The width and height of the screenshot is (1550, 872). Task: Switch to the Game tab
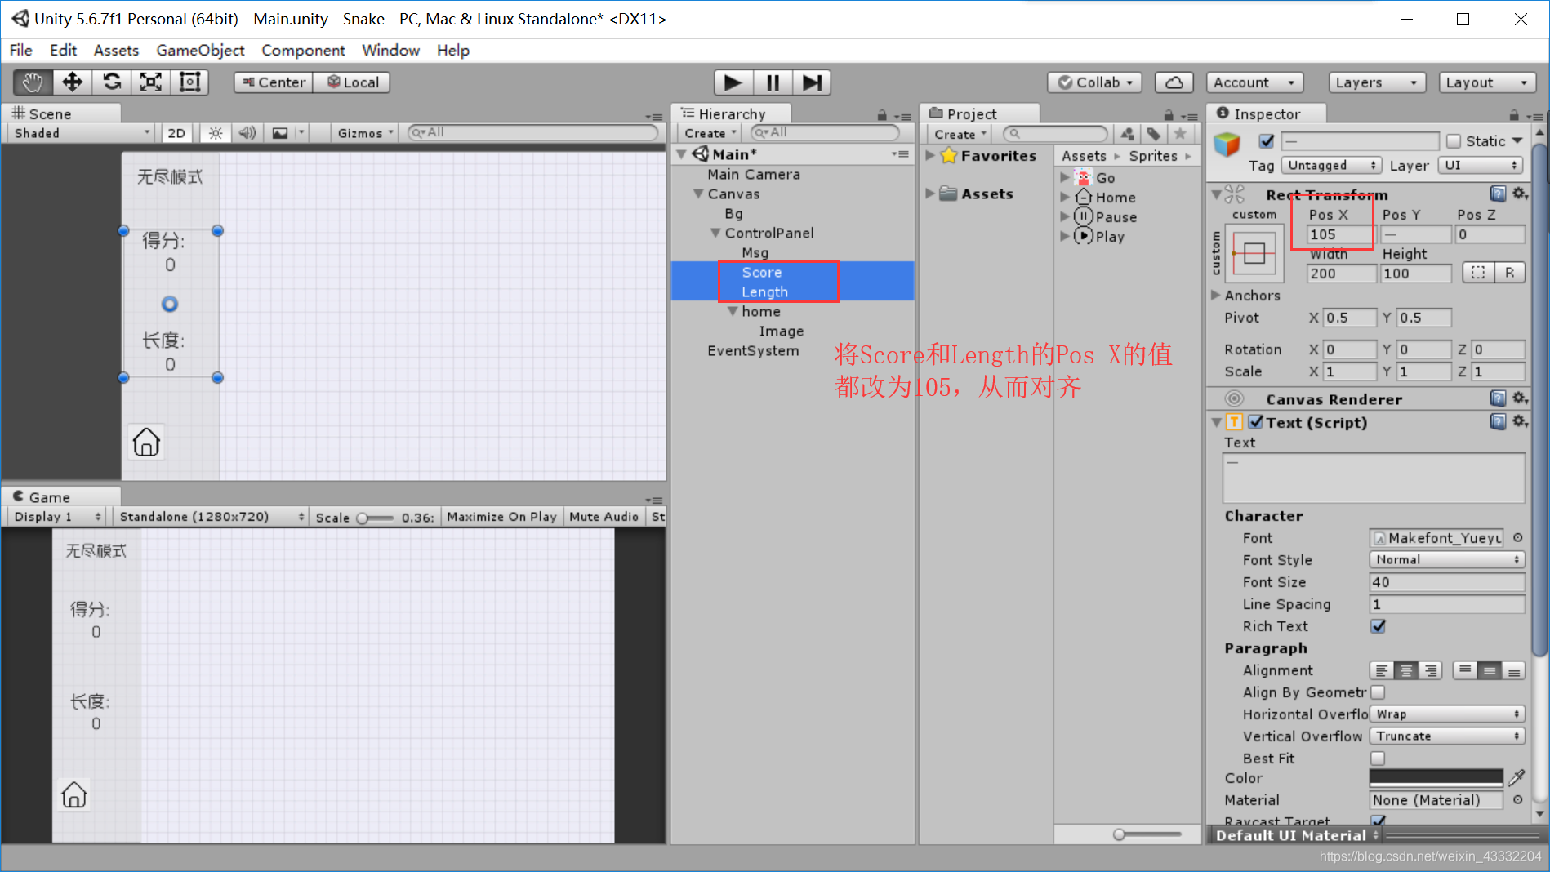click(x=62, y=496)
